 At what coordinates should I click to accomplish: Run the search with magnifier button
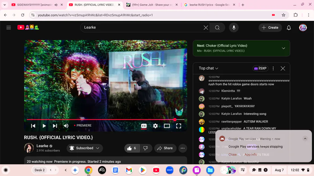(217, 27)
